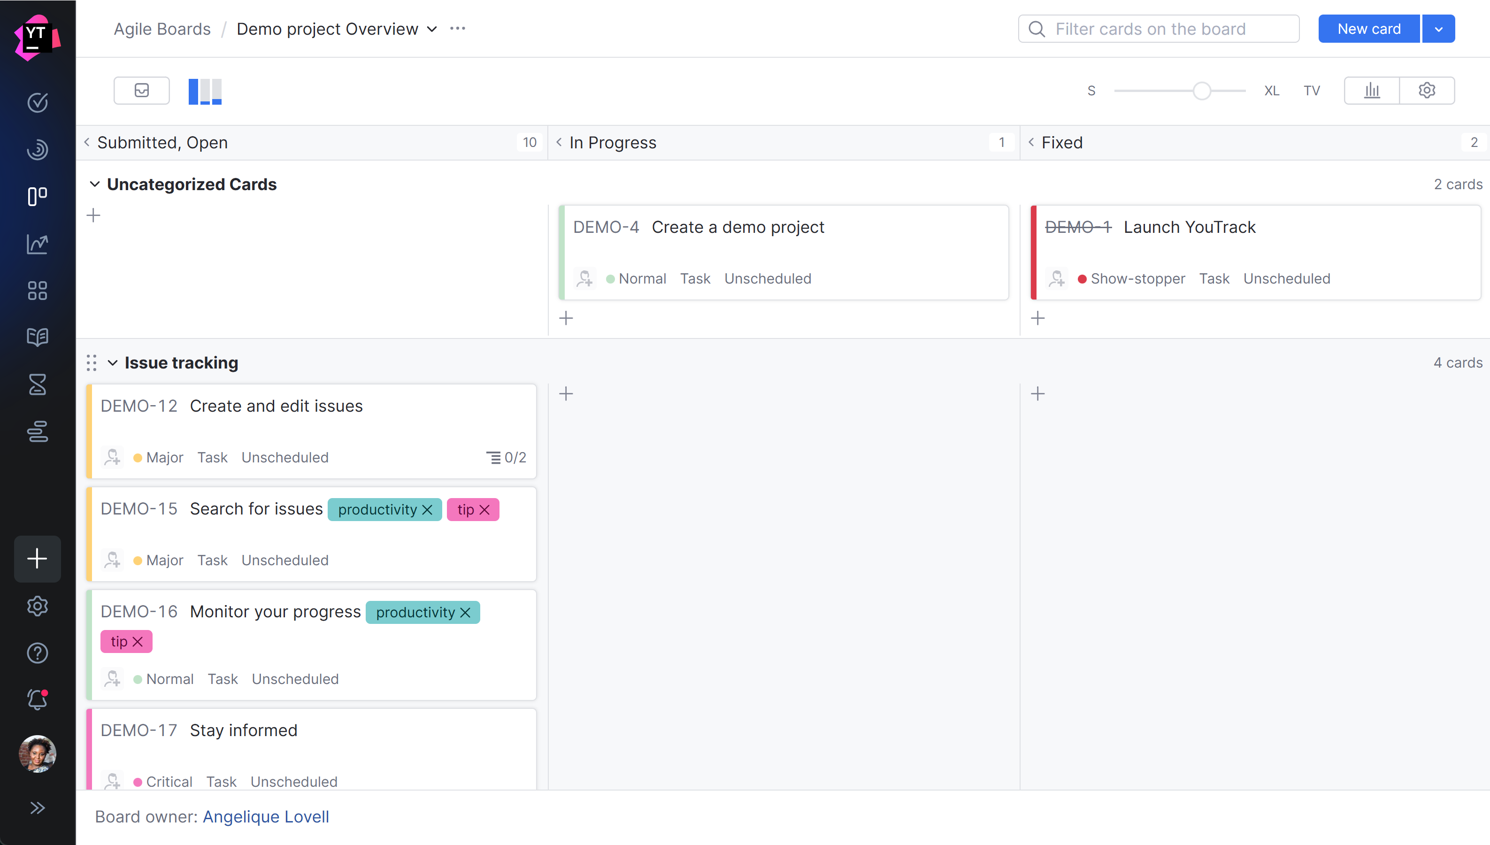Screen dimensions: 1490x845
Task: Click the New card button
Action: pyautogui.click(x=1367, y=29)
